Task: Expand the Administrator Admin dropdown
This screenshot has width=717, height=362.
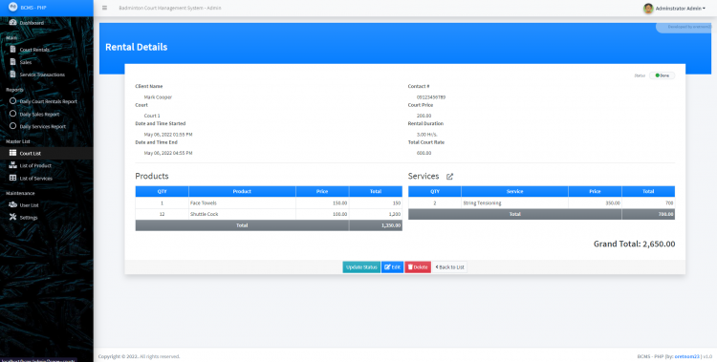Action: point(674,9)
